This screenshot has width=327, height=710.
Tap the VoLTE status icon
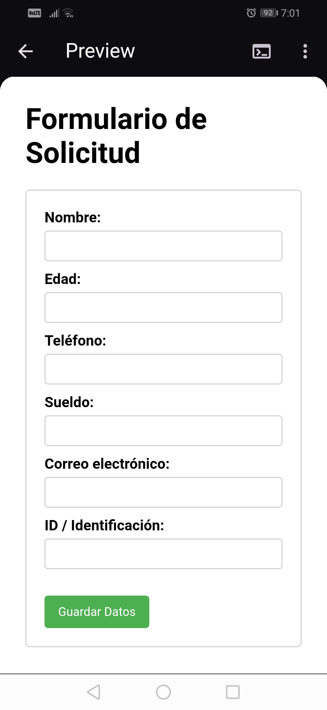point(35,13)
